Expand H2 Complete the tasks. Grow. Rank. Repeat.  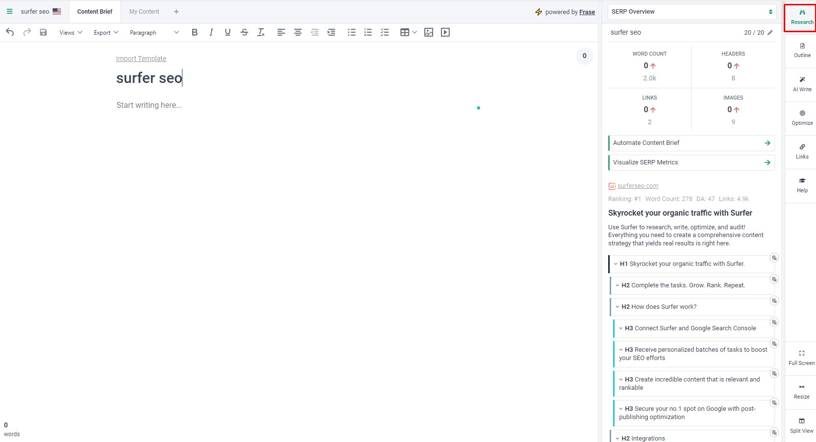617,285
